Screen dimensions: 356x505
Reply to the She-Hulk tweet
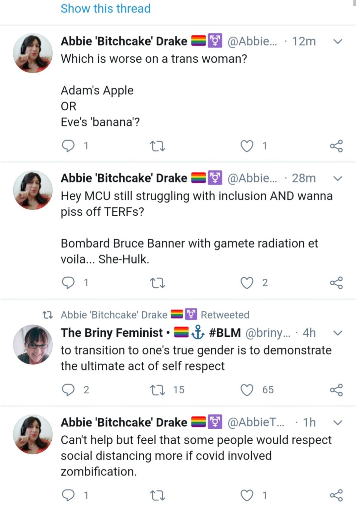click(68, 283)
